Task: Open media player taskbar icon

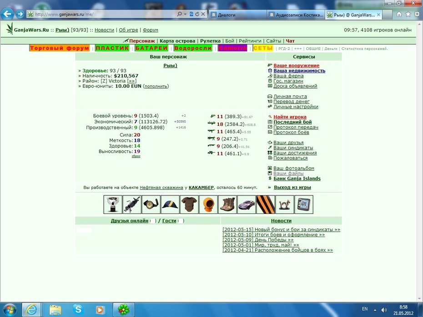Action: point(100,310)
